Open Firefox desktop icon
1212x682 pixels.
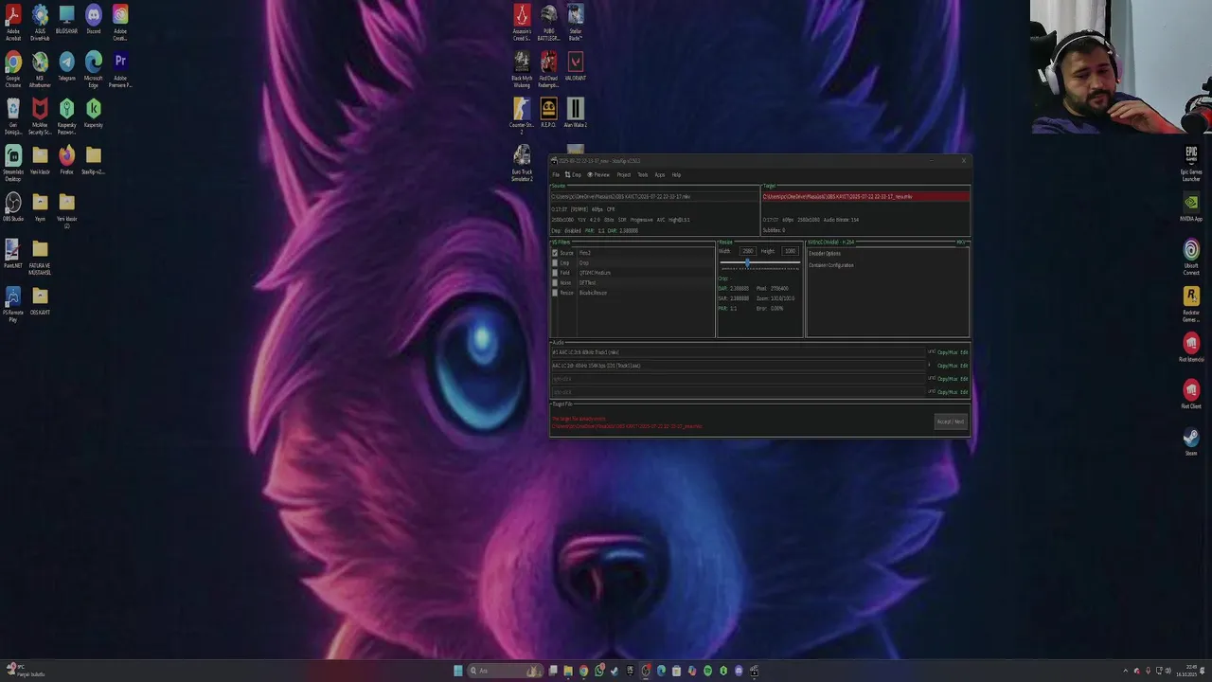click(66, 159)
